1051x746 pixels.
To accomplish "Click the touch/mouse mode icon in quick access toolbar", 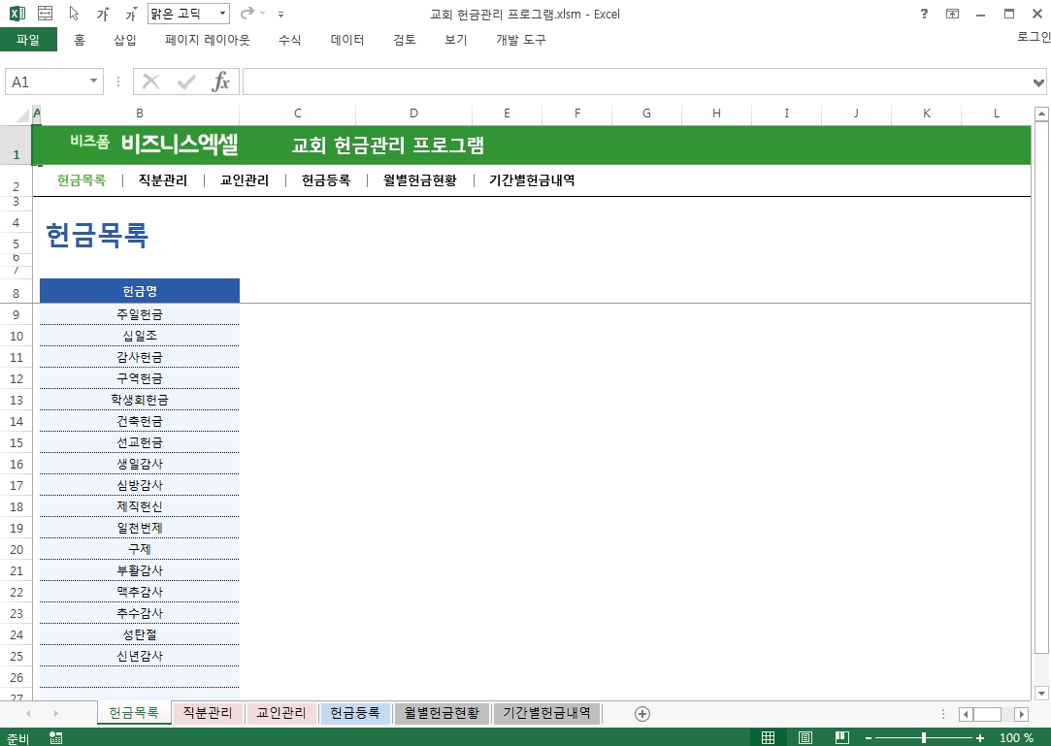I will (x=45, y=14).
